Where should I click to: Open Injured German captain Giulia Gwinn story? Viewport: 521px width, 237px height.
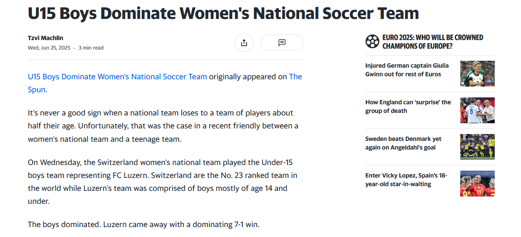pyautogui.click(x=407, y=70)
